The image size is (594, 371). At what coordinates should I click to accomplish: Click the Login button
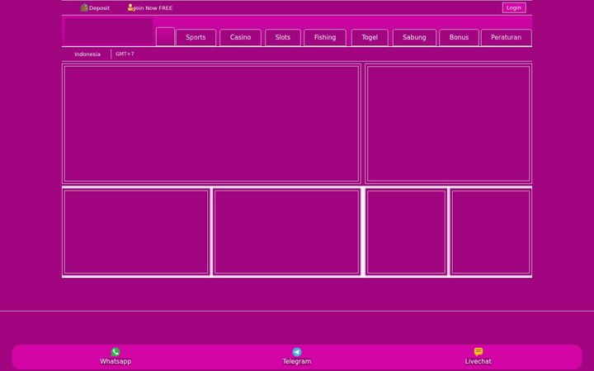click(514, 7)
